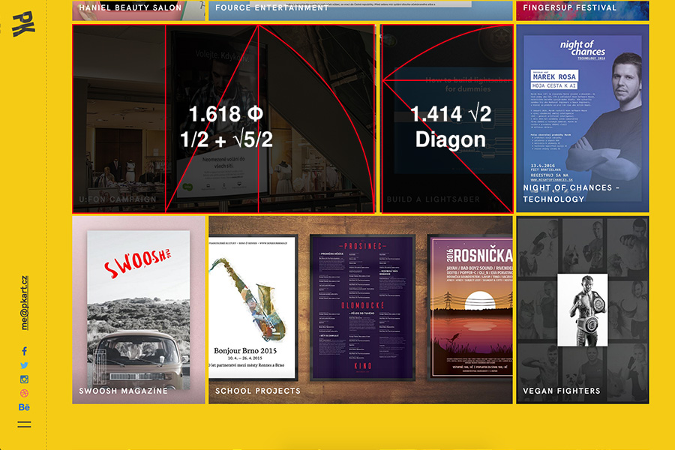The height and width of the screenshot is (450, 675).
Task: Click the School Projects caption label
Action: 257,391
